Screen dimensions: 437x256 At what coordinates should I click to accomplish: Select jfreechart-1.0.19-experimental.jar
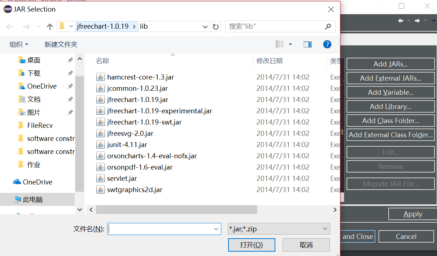[159, 111]
